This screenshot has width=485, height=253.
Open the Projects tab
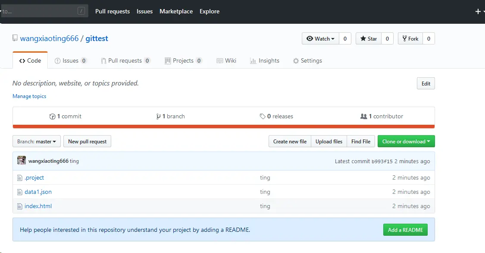183,61
